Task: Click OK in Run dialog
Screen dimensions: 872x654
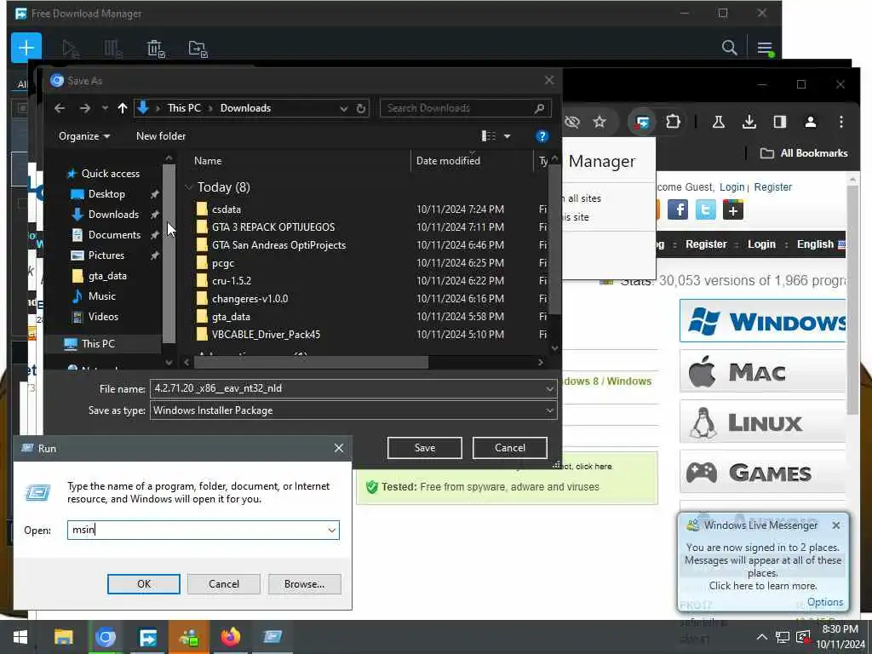Action: 143,584
